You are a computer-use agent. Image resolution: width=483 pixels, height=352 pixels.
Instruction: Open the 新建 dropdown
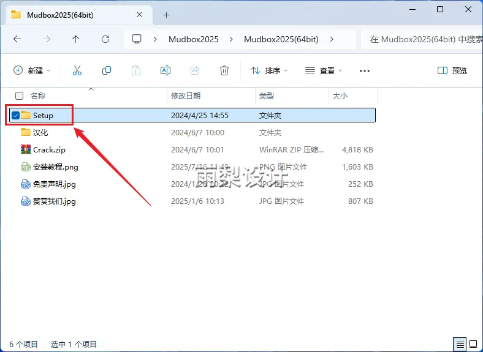click(32, 70)
